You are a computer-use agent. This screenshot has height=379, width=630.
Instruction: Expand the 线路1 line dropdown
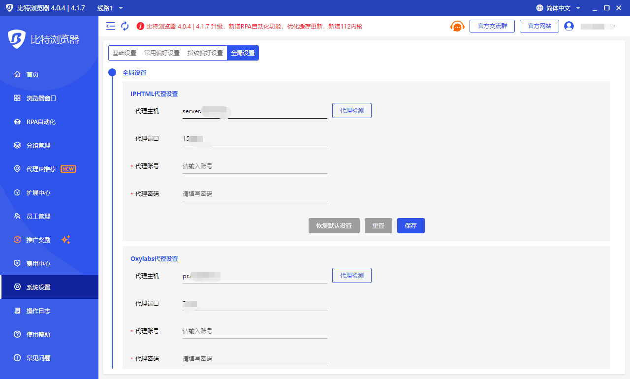click(110, 8)
